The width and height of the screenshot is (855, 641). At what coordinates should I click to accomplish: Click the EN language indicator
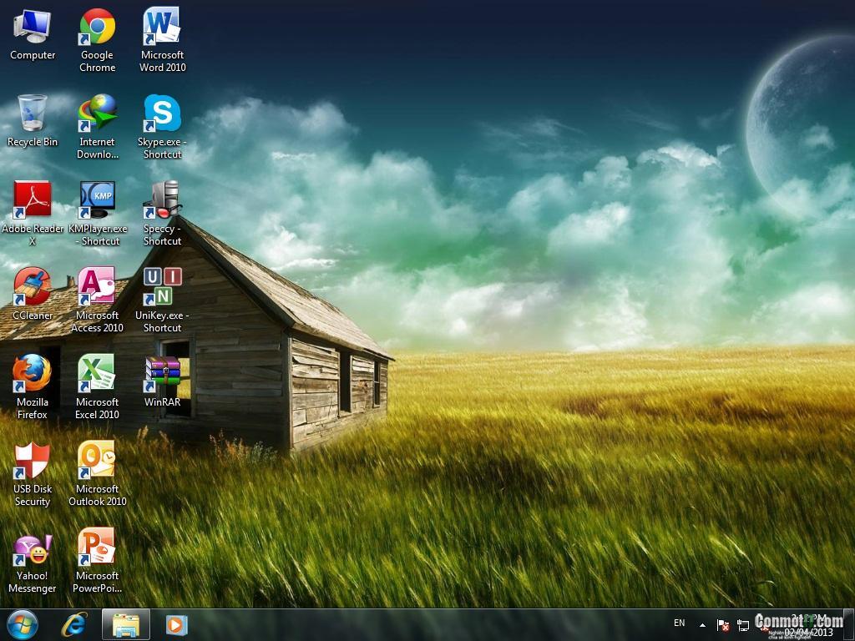[680, 623]
